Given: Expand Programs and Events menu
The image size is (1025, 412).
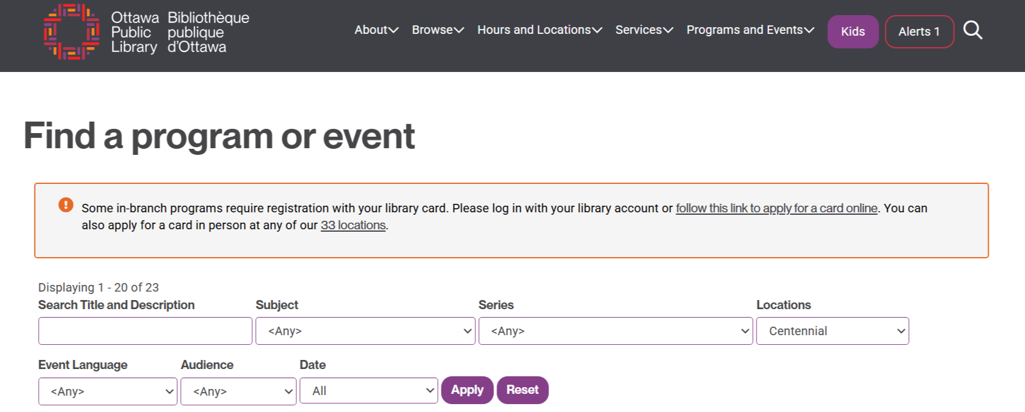Looking at the screenshot, I should coord(750,30).
